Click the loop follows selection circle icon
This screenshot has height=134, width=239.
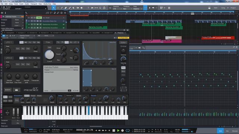[100, 8]
